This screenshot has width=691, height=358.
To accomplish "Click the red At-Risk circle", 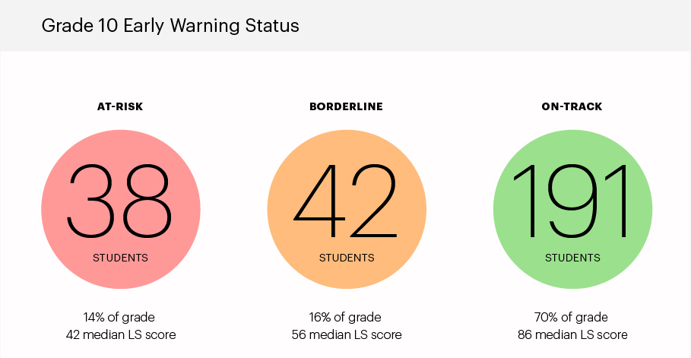I will pyautogui.click(x=121, y=209).
